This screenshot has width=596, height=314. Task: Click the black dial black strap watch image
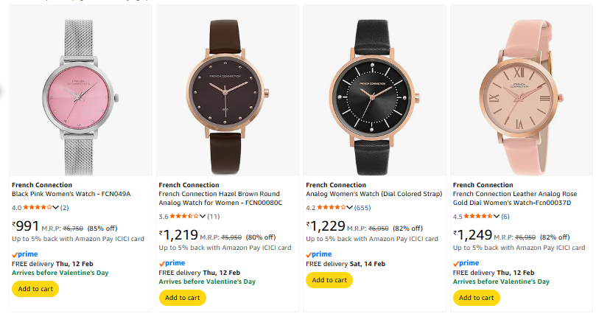[373, 88]
